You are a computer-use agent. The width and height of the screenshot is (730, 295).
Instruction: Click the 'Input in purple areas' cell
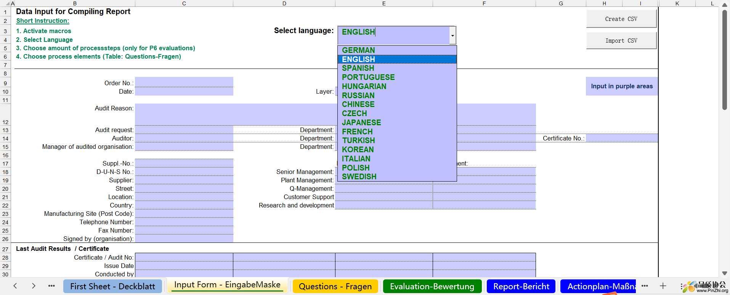click(x=622, y=86)
